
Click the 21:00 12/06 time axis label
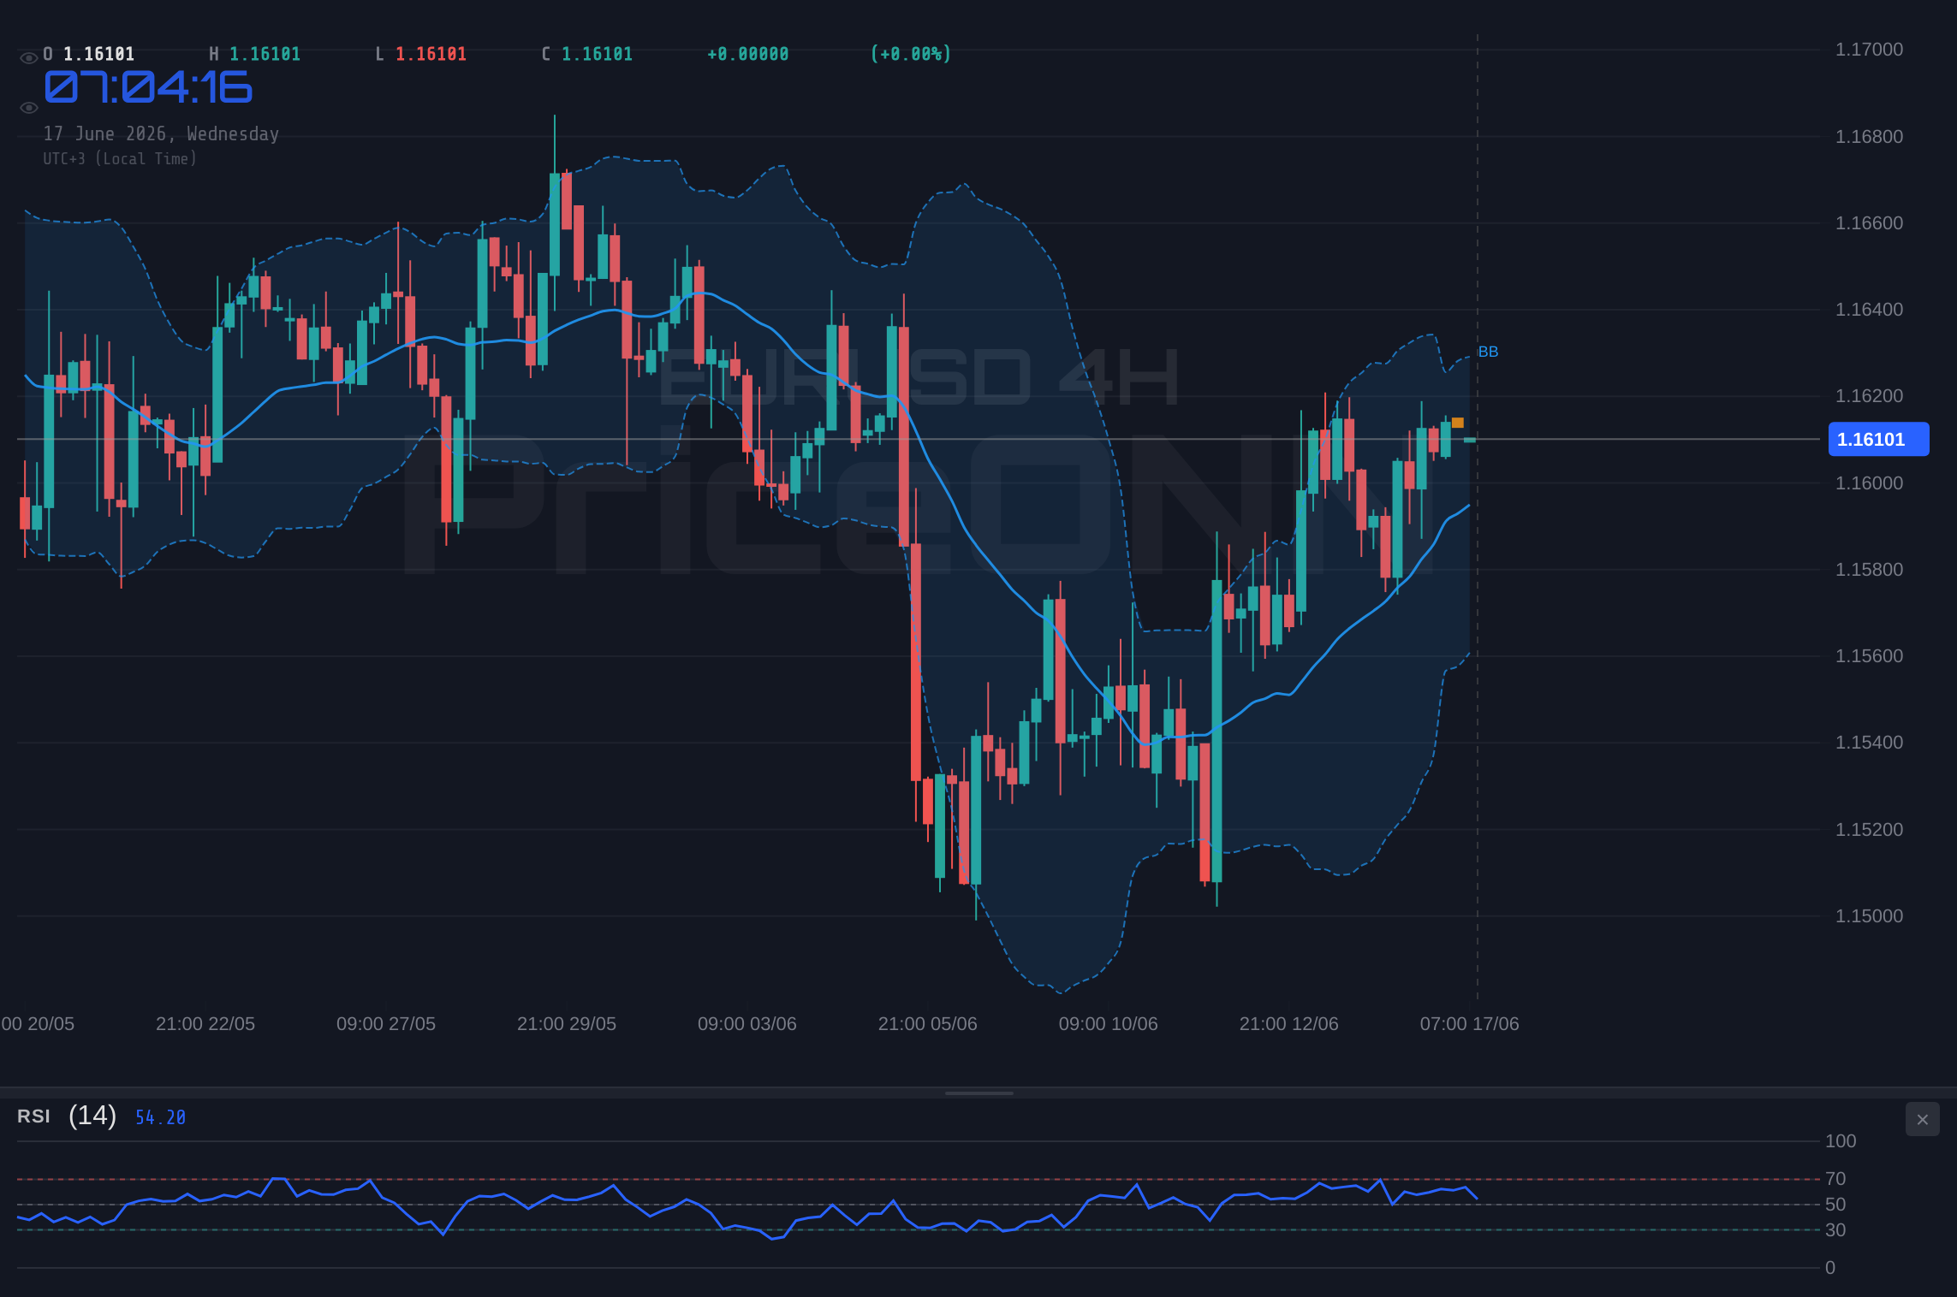point(1289,1024)
